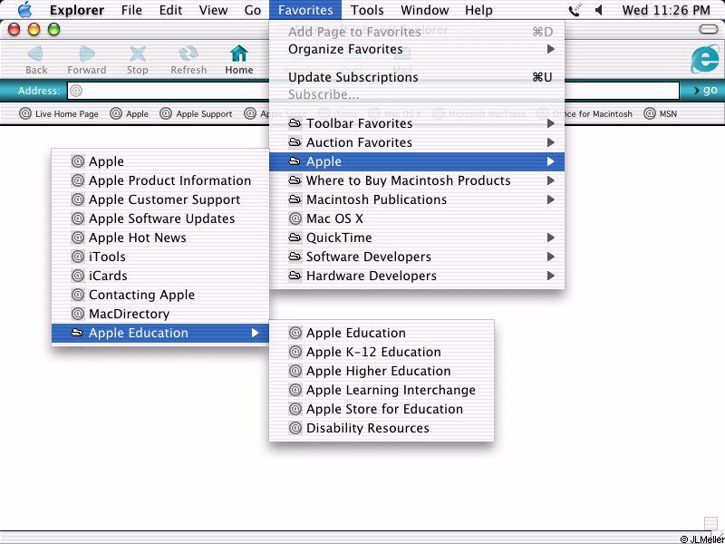Open Apple Software Updates favorite
The width and height of the screenshot is (725, 544).
160,219
